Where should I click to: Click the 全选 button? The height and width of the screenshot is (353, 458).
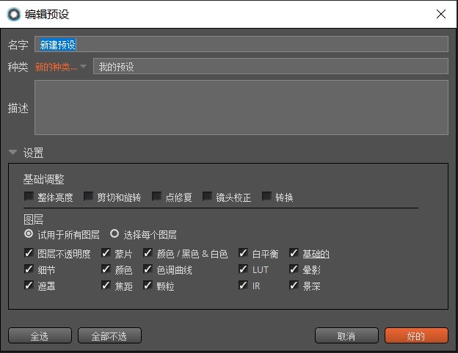pos(40,335)
